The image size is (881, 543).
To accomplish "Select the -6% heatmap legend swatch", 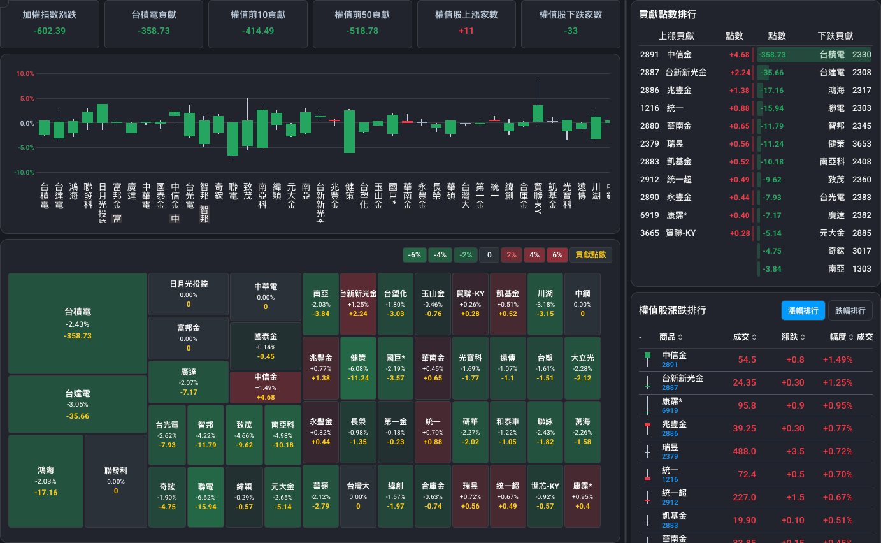I will tap(415, 255).
